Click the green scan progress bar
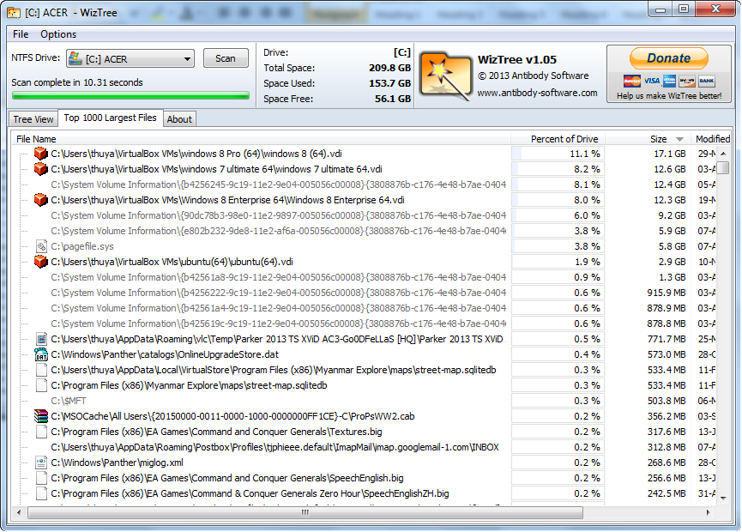 pos(130,95)
